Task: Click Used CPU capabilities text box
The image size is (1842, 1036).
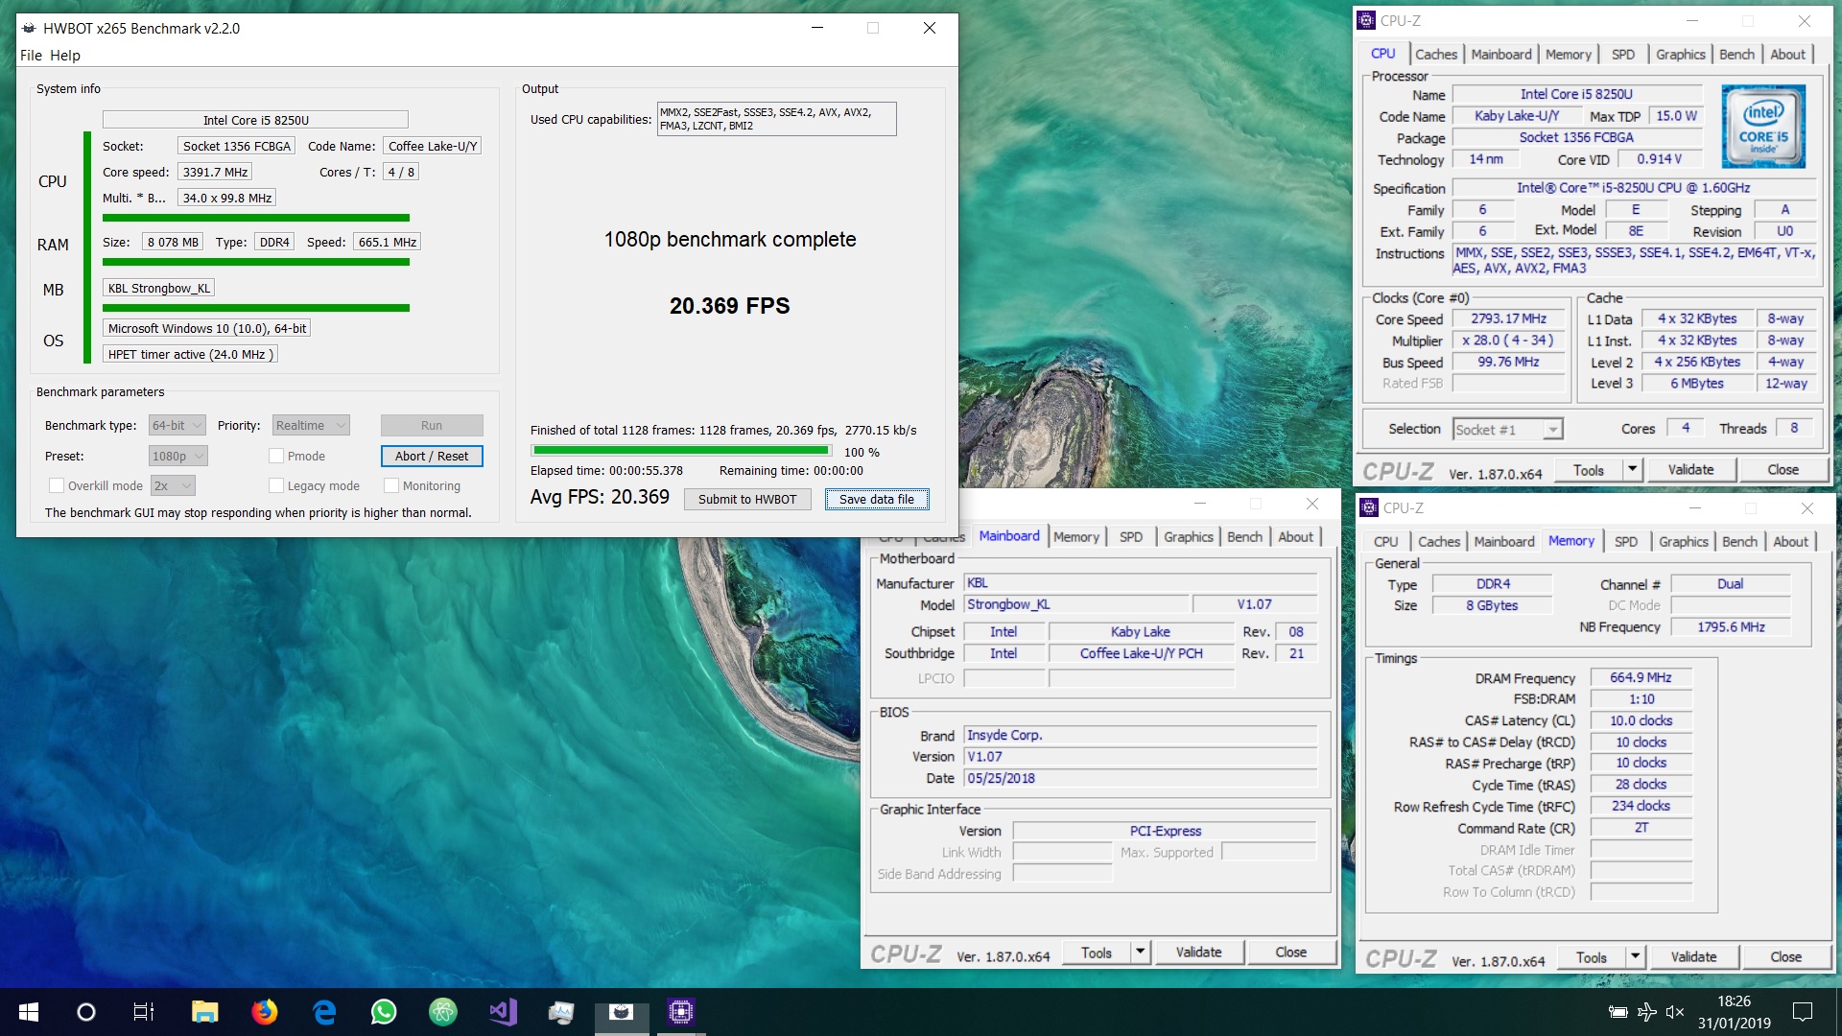Action: click(x=776, y=119)
